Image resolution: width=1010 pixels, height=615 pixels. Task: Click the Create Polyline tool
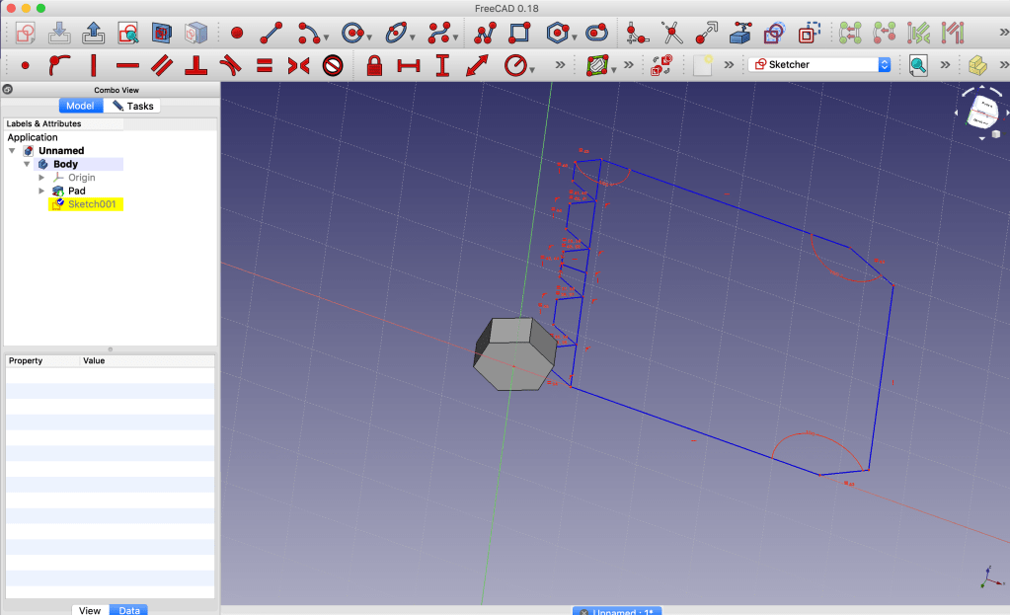point(485,33)
